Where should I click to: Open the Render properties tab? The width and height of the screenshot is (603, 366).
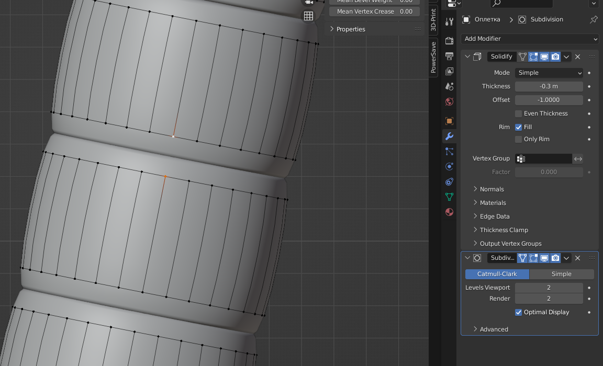pos(449,41)
